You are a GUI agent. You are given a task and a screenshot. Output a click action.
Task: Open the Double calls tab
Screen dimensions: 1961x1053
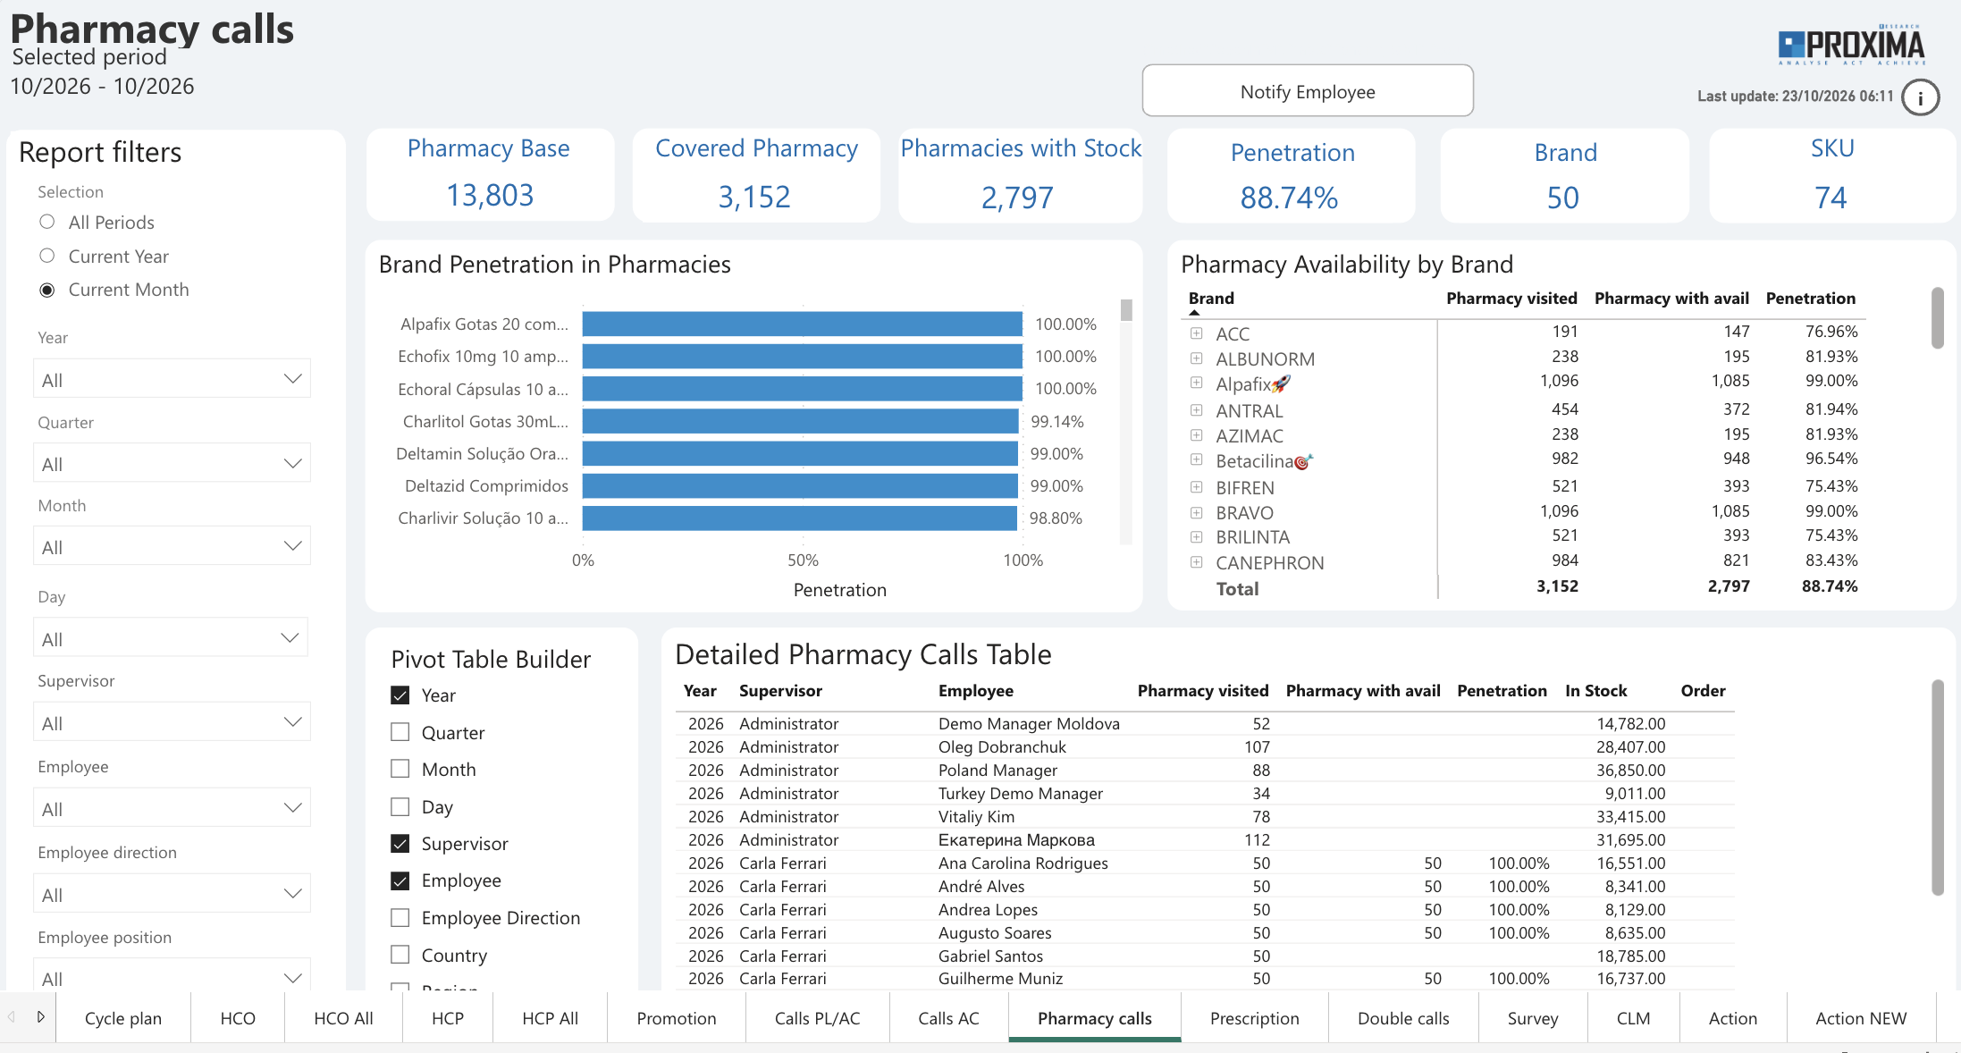click(x=1403, y=1018)
